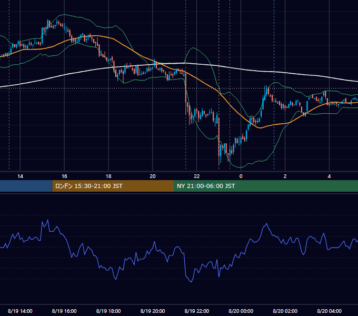
Task: Click the blue session band left of London
Action: (26, 186)
